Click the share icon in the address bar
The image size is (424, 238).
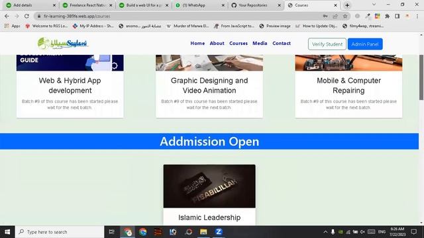(335, 16)
